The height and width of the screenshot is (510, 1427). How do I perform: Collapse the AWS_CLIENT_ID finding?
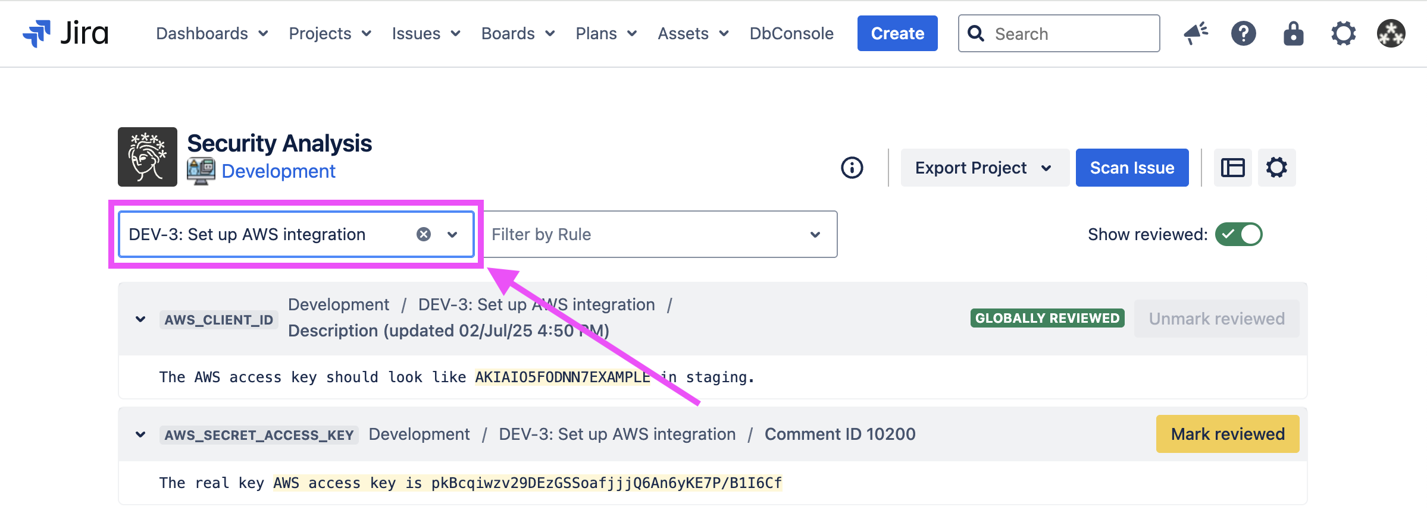(140, 319)
